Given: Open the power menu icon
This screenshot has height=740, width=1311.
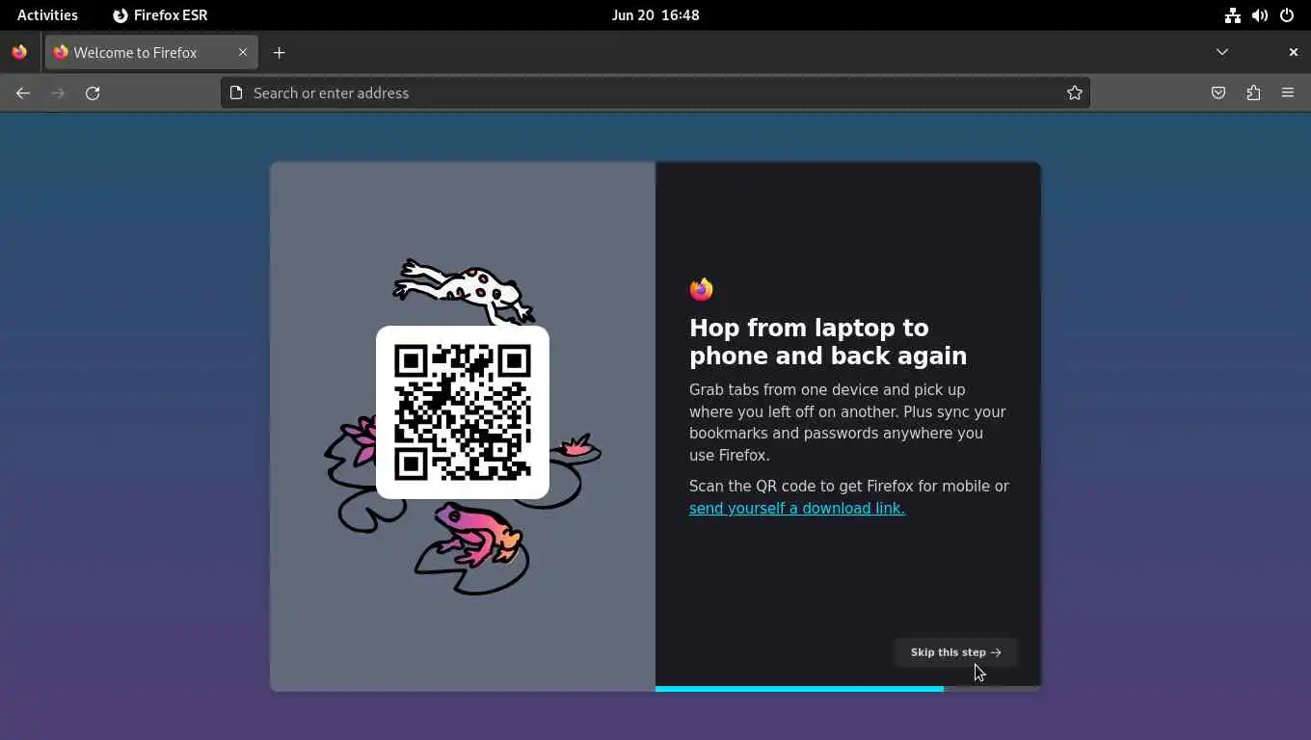Looking at the screenshot, I should click(1287, 15).
